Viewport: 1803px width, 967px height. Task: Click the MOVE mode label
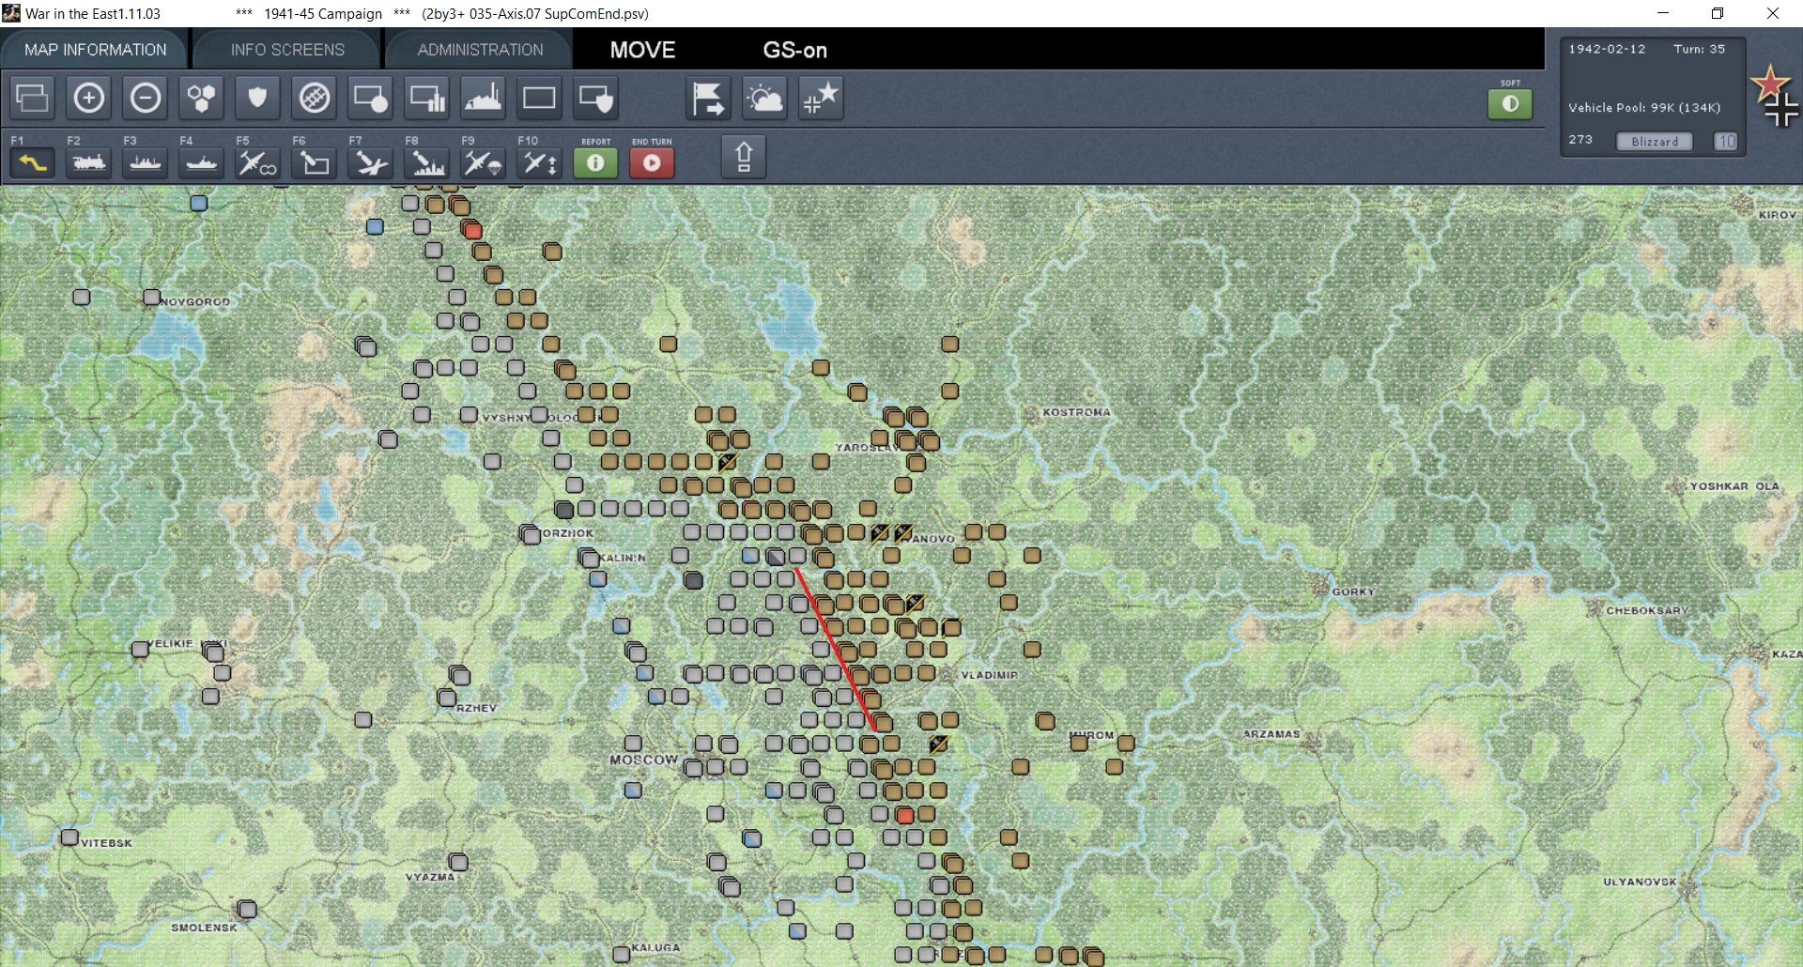(x=643, y=50)
